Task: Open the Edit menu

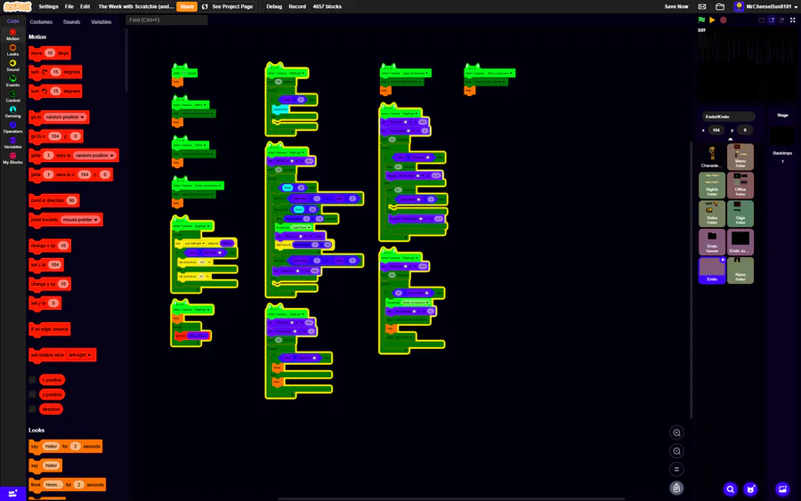Action: 85,6
